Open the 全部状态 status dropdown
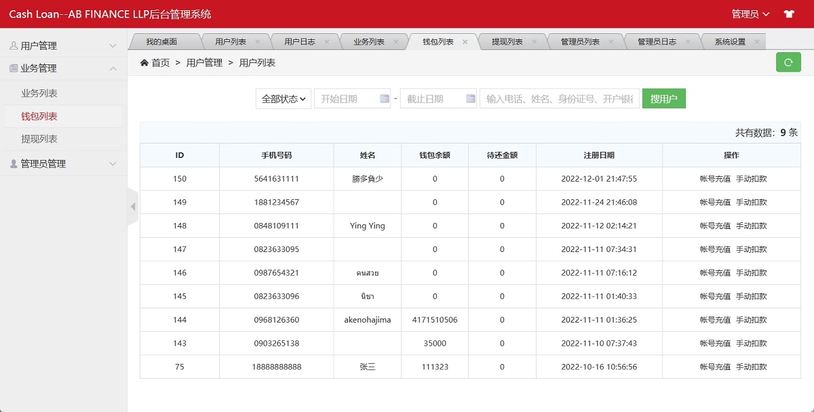The image size is (814, 412). coord(284,99)
